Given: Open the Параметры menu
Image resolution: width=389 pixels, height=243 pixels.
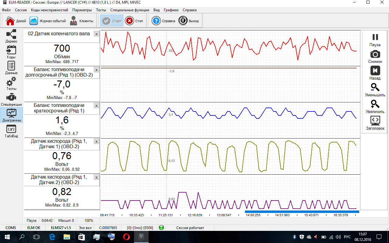Looking at the screenshot, I should [x=82, y=10].
